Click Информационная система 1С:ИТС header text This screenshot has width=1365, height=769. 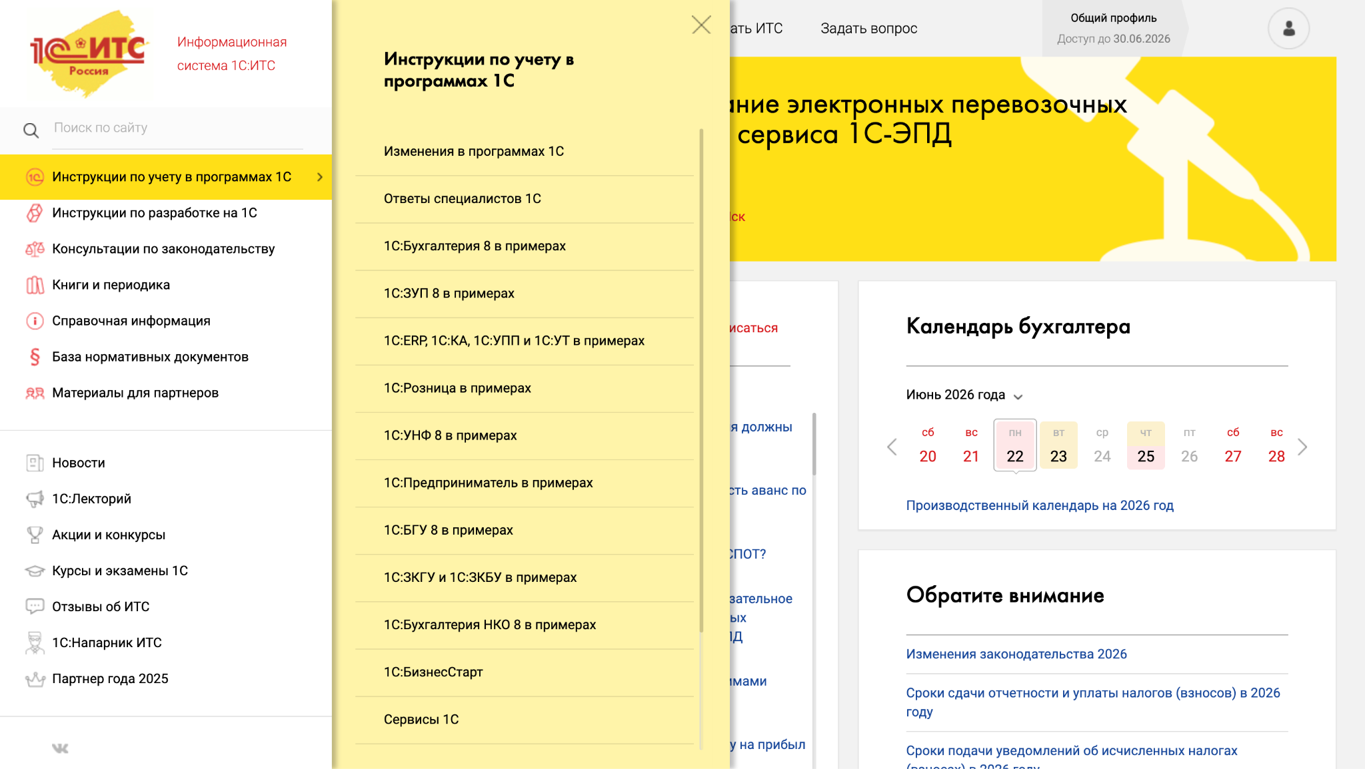(231, 54)
